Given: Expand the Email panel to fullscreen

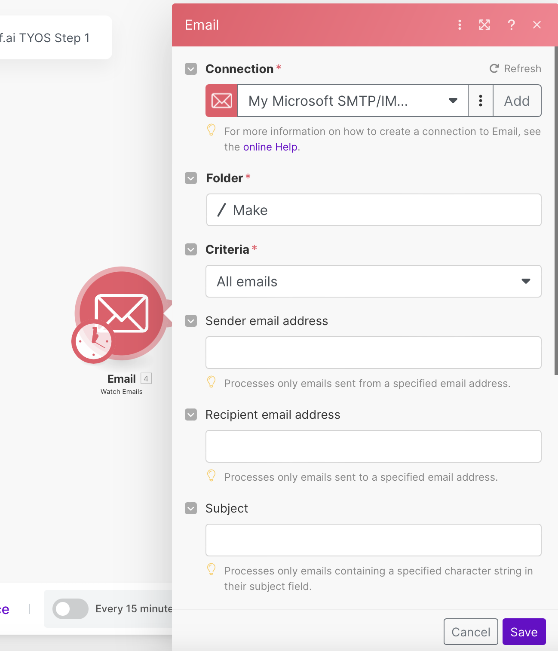Looking at the screenshot, I should (484, 25).
